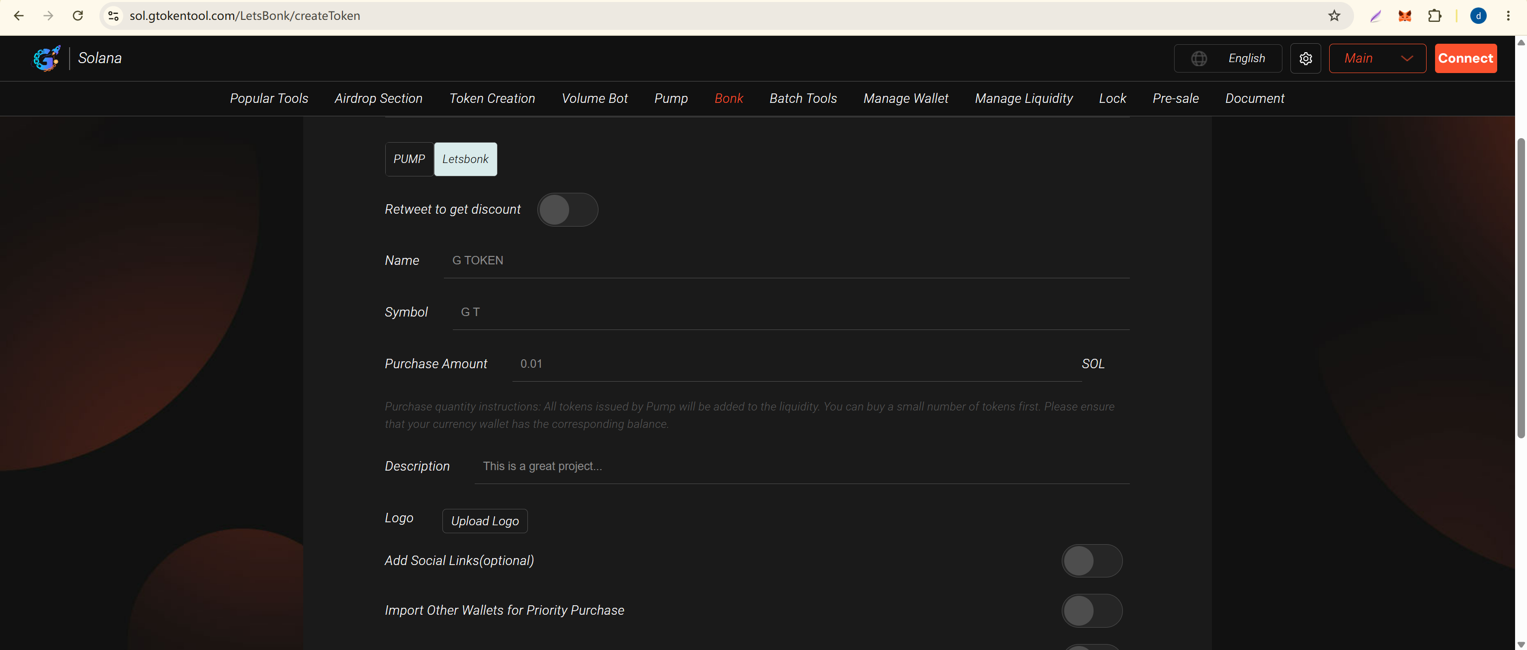Go back with the browser back arrow
Screen dimensions: 1527x650
pos(19,16)
